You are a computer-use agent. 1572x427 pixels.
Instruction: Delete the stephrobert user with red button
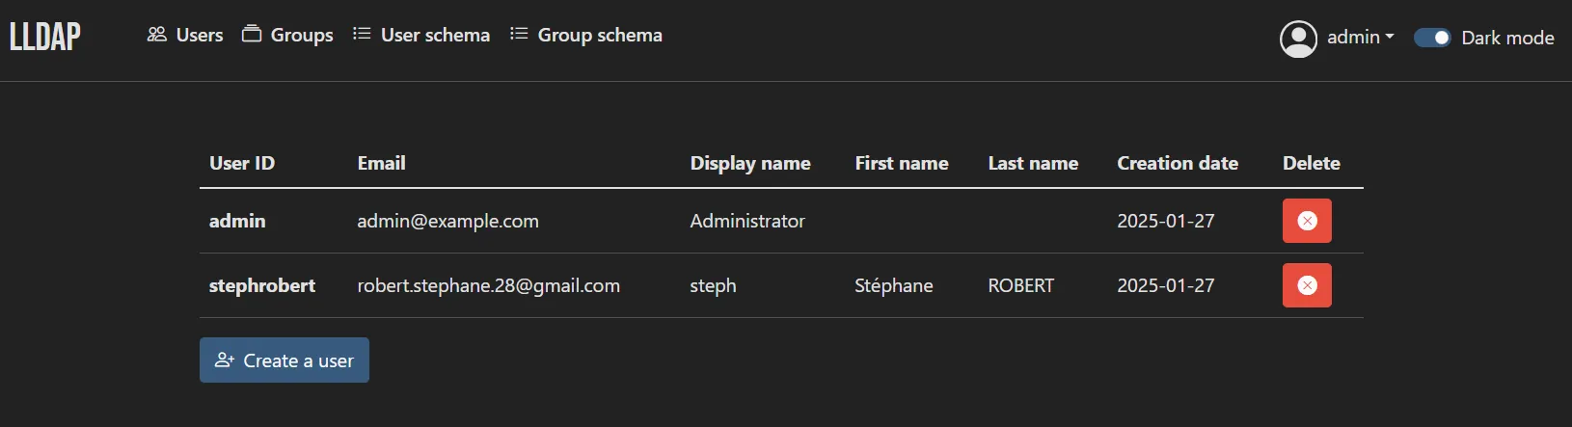pyautogui.click(x=1307, y=285)
